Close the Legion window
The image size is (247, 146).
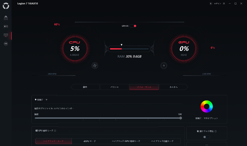coord(241,3)
